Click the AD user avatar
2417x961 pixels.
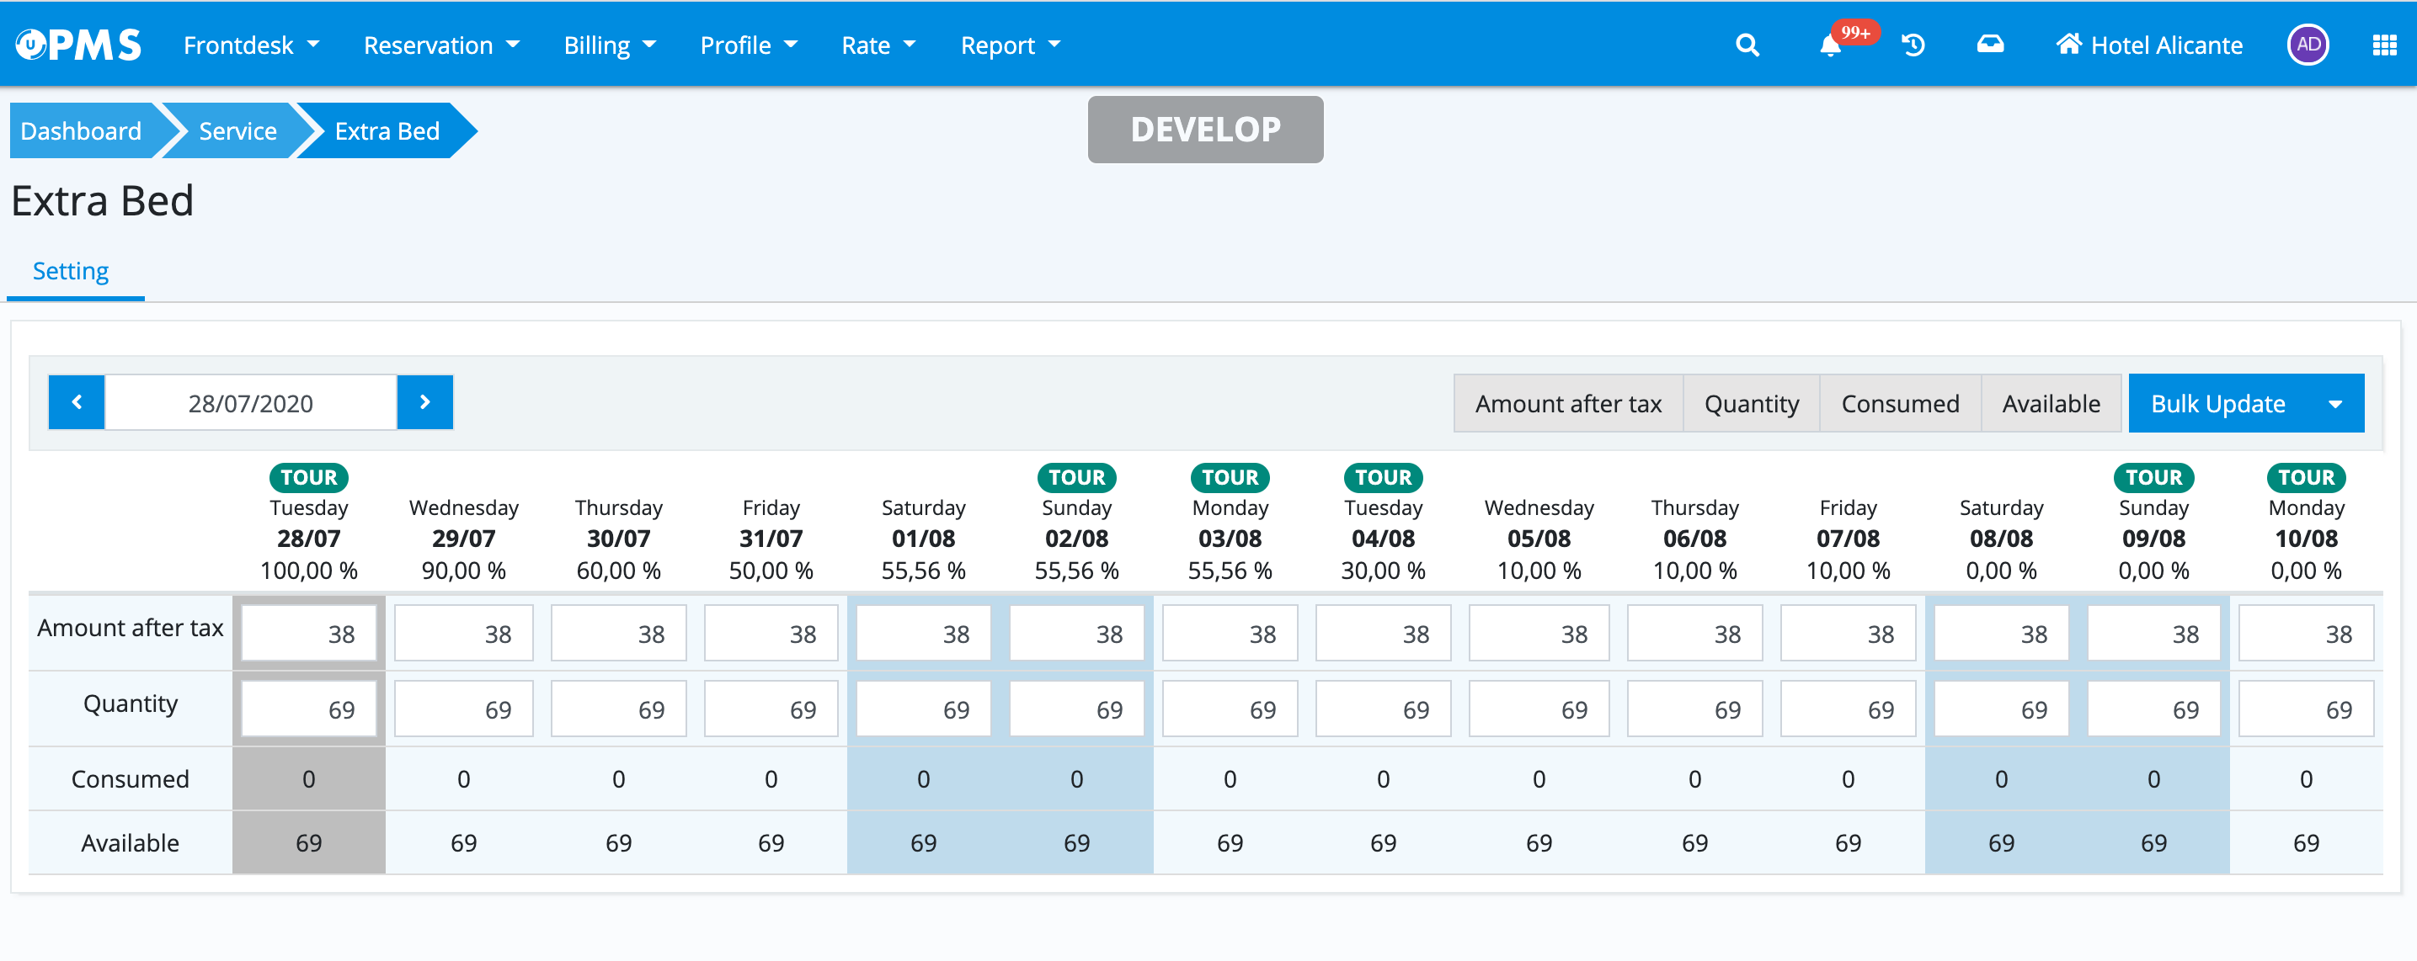2308,45
